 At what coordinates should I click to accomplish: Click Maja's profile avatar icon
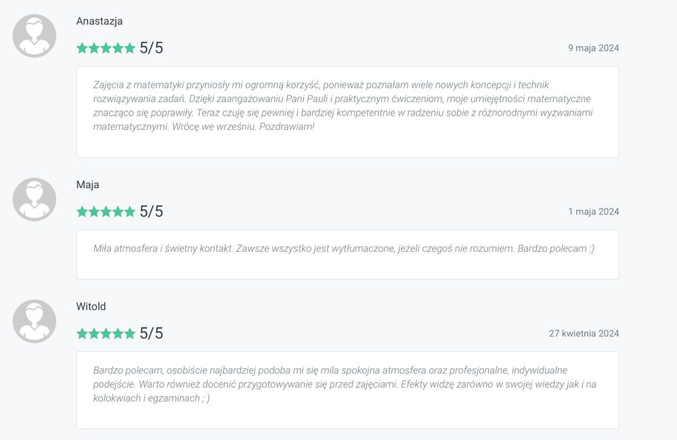click(35, 199)
